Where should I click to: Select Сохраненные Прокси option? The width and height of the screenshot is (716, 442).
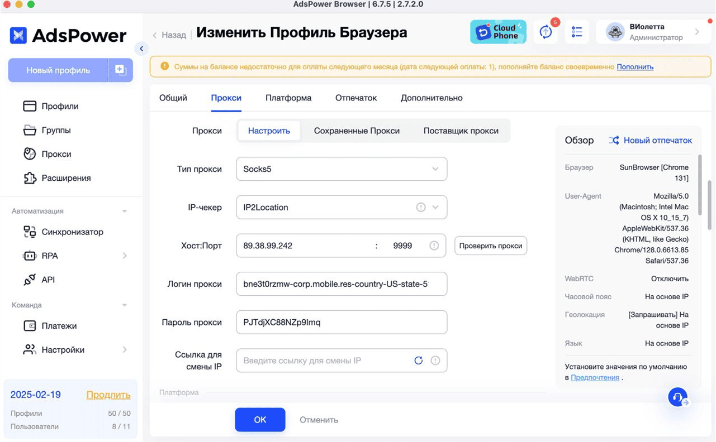[357, 131]
